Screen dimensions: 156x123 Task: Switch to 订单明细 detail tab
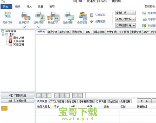tap(101, 102)
